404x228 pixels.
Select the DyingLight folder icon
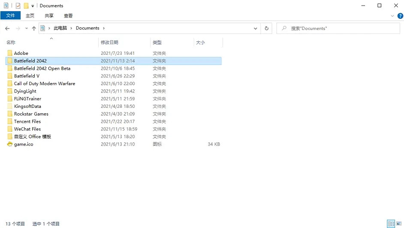(x=10, y=91)
